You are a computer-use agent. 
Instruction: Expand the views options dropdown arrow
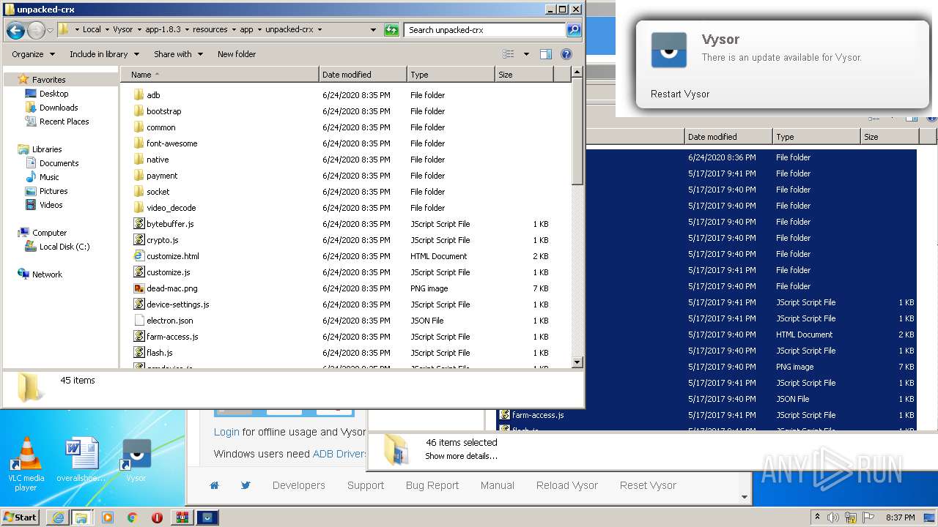coord(525,54)
